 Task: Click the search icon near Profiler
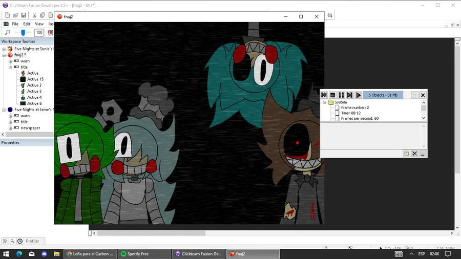coord(12,241)
